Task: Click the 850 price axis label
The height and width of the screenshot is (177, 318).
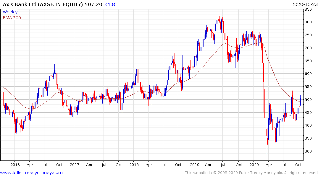Action: 308,9
